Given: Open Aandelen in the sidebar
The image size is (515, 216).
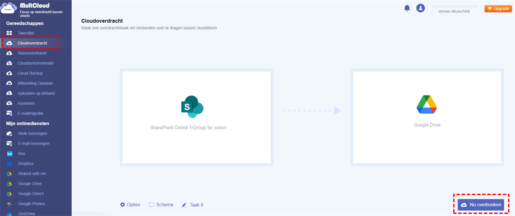Looking at the screenshot, I should [x=26, y=103].
